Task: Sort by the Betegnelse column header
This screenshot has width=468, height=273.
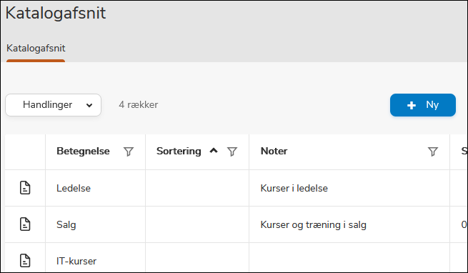Action: (x=83, y=151)
